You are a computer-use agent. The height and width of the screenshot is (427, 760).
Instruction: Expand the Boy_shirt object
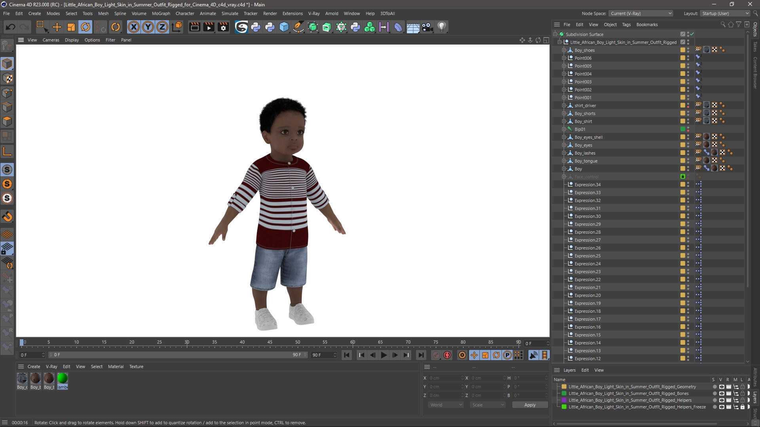click(564, 121)
